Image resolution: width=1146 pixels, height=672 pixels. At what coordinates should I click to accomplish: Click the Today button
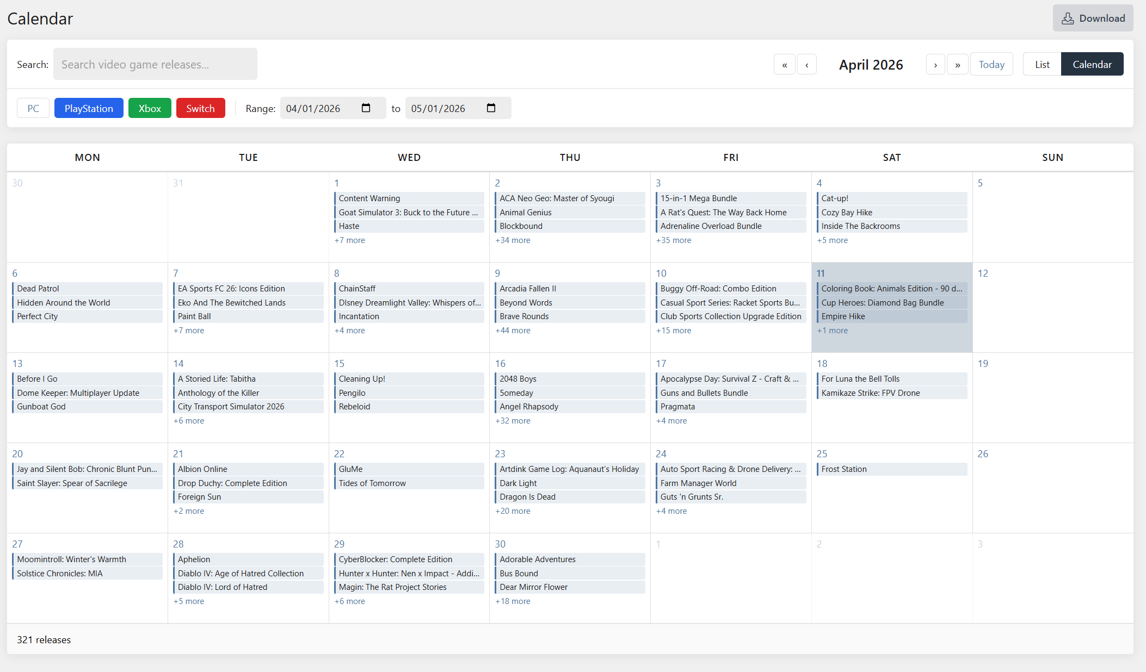[991, 65]
